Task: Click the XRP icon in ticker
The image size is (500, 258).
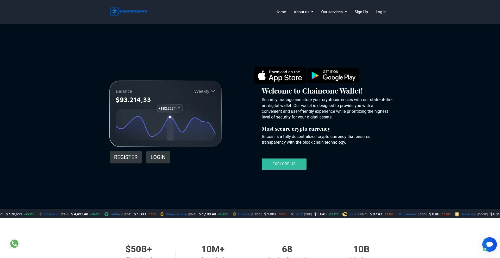Action: click(292, 214)
